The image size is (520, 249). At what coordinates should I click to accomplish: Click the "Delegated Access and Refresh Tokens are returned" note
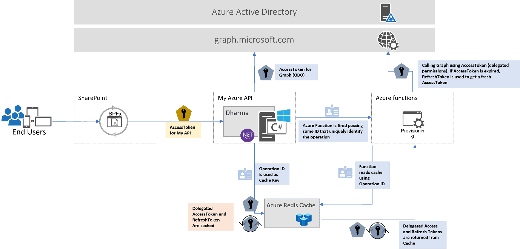click(423, 235)
